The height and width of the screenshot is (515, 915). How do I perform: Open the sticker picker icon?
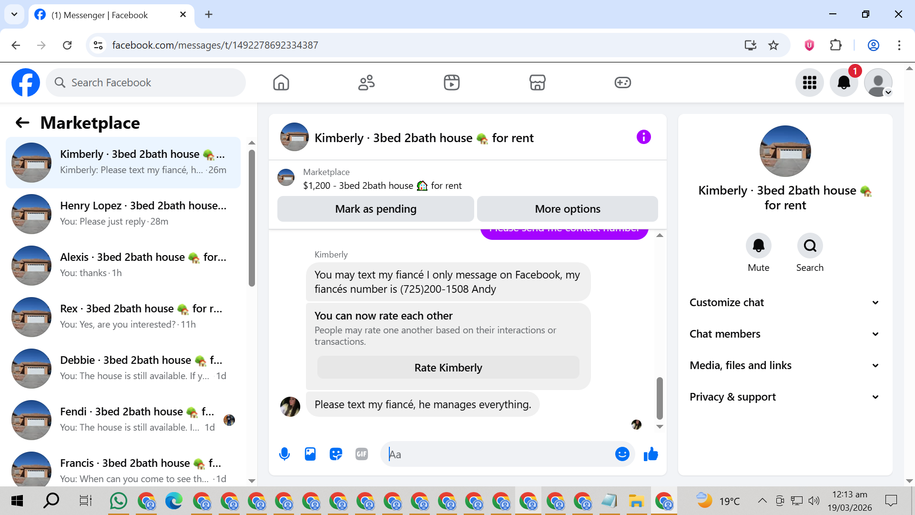point(336,454)
